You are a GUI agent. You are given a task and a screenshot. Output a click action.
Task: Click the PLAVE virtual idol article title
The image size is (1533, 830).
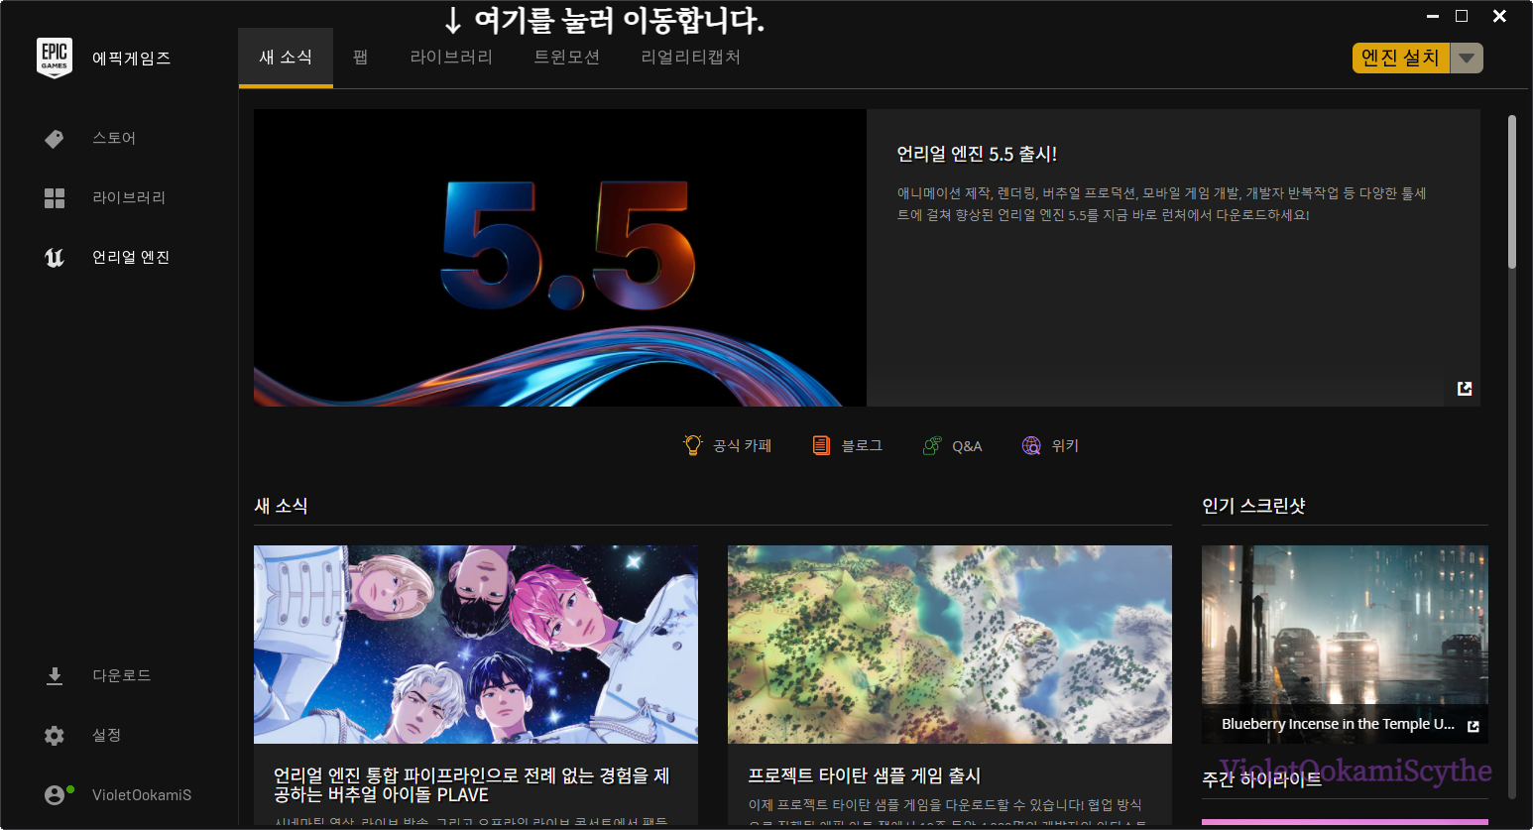(472, 785)
